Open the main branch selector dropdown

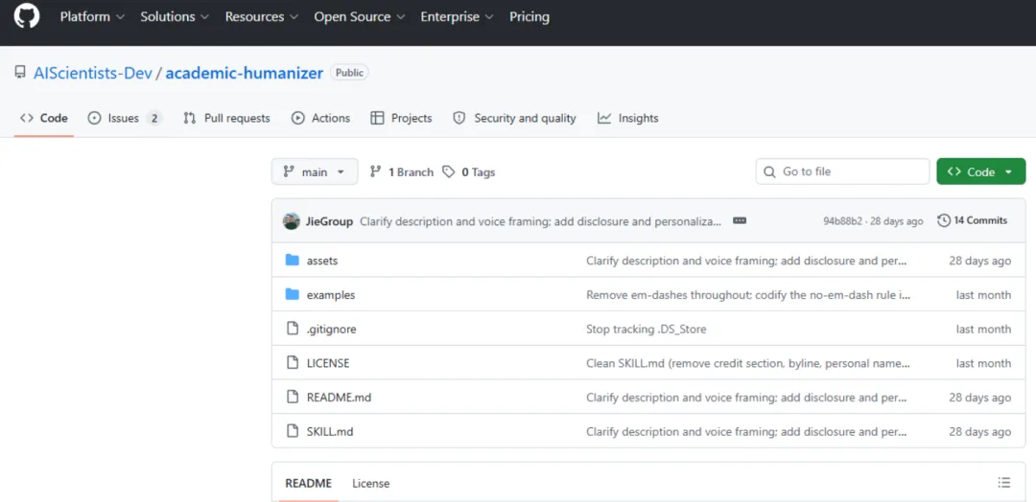[315, 171]
